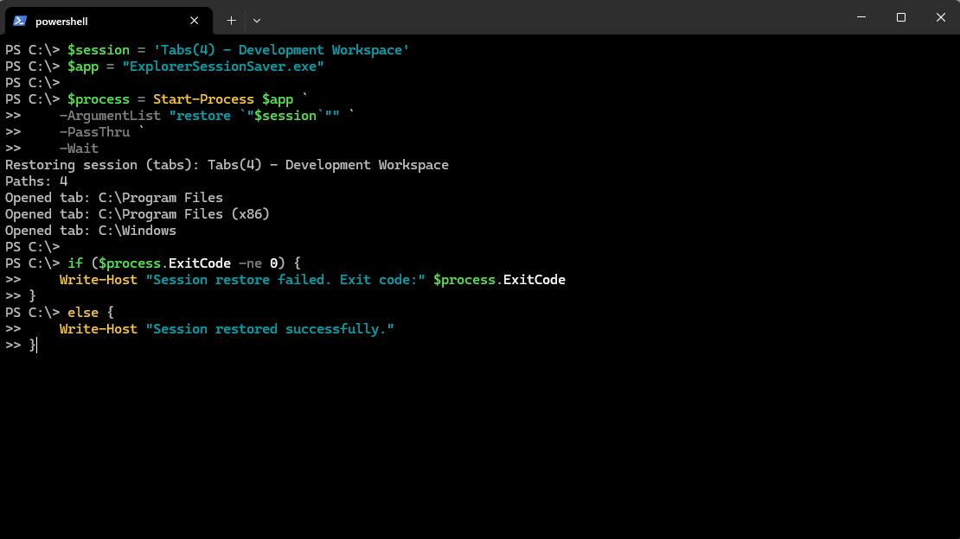Click '-ne' operator in the if statement
Viewport: 960px width, 539px height.
point(251,263)
